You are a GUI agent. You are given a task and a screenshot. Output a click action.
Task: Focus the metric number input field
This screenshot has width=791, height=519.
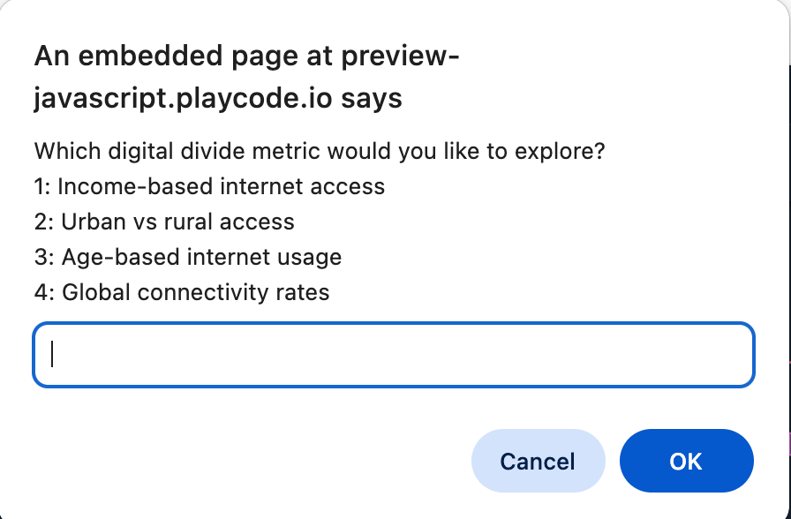pos(394,355)
